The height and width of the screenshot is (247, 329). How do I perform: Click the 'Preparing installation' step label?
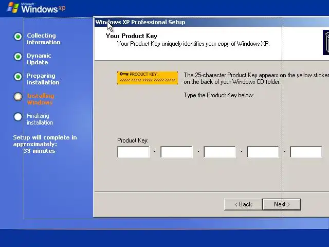click(43, 79)
